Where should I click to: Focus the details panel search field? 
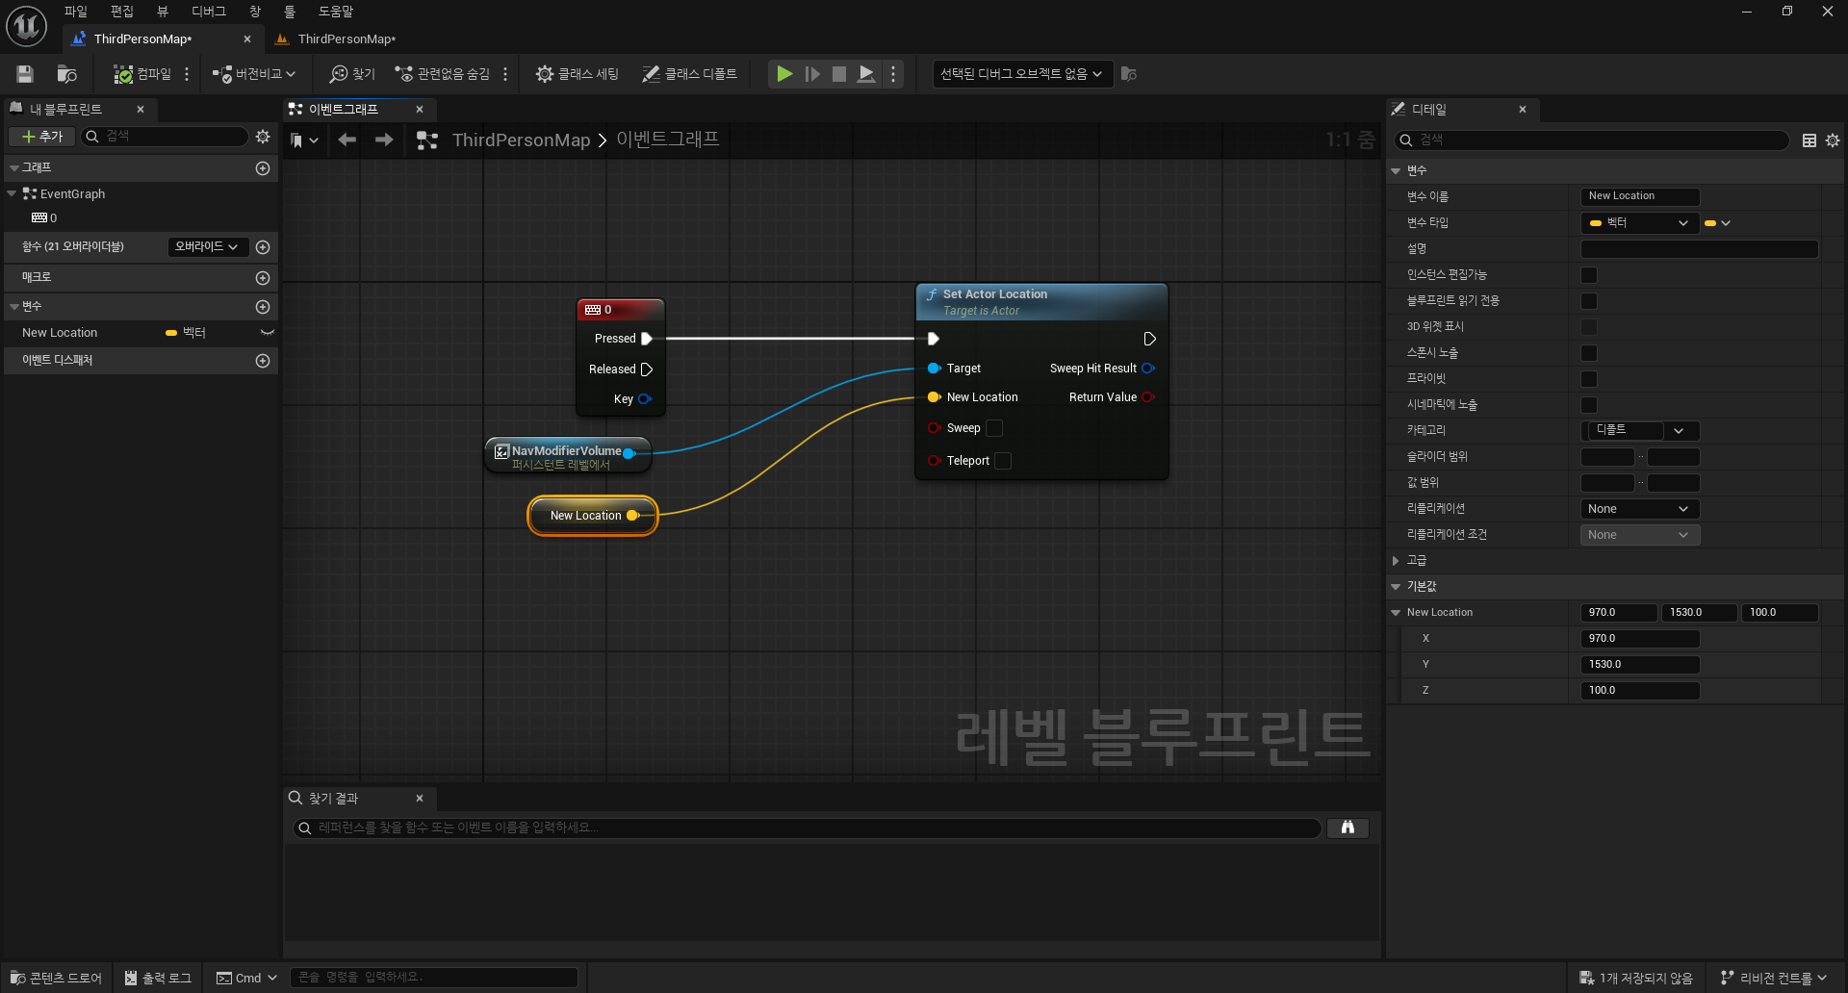1592,140
